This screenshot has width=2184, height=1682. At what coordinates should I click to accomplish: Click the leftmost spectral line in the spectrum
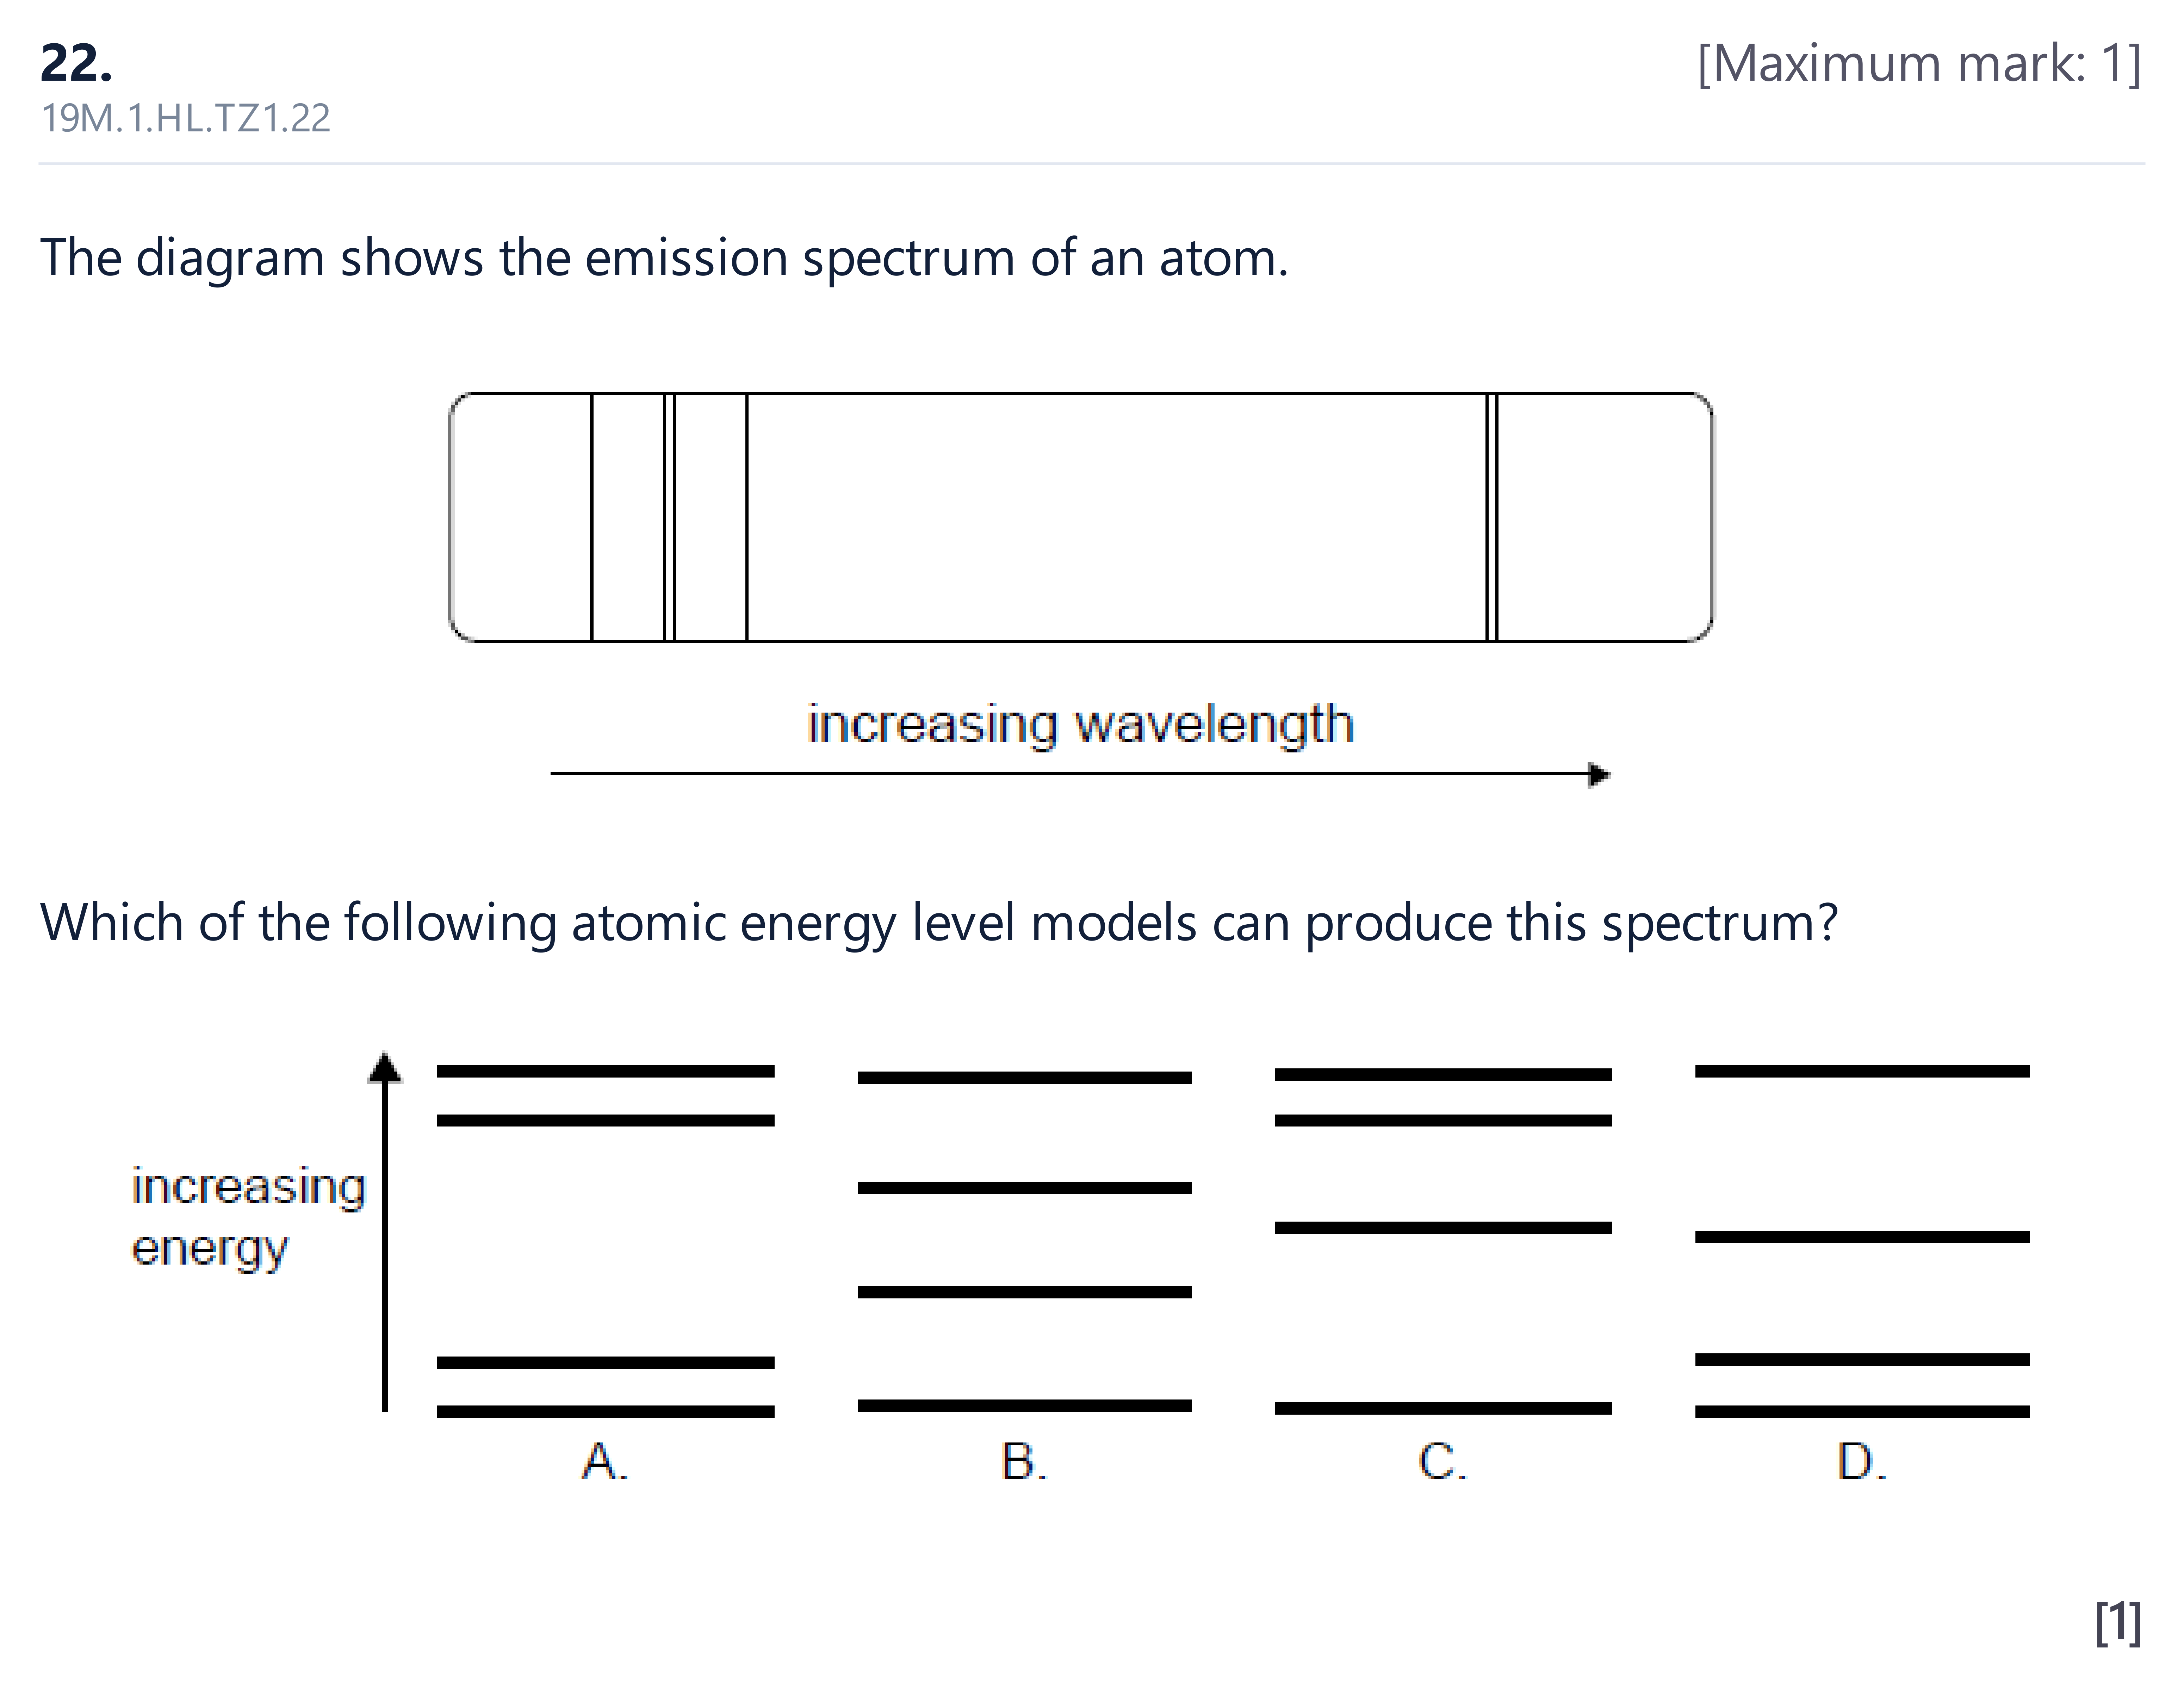pyautogui.click(x=592, y=517)
